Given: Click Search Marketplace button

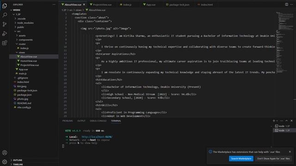Looking at the screenshot, I should [241, 159].
